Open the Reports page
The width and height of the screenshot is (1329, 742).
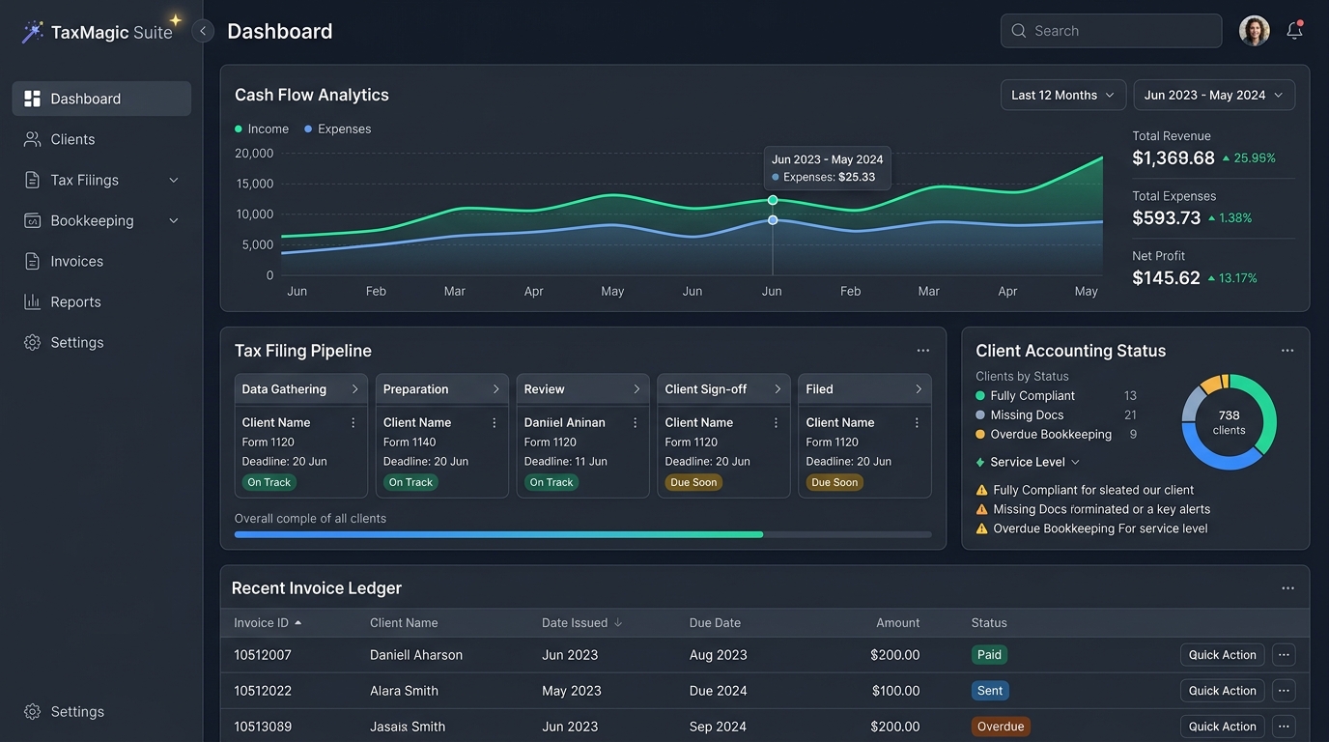[101, 301]
